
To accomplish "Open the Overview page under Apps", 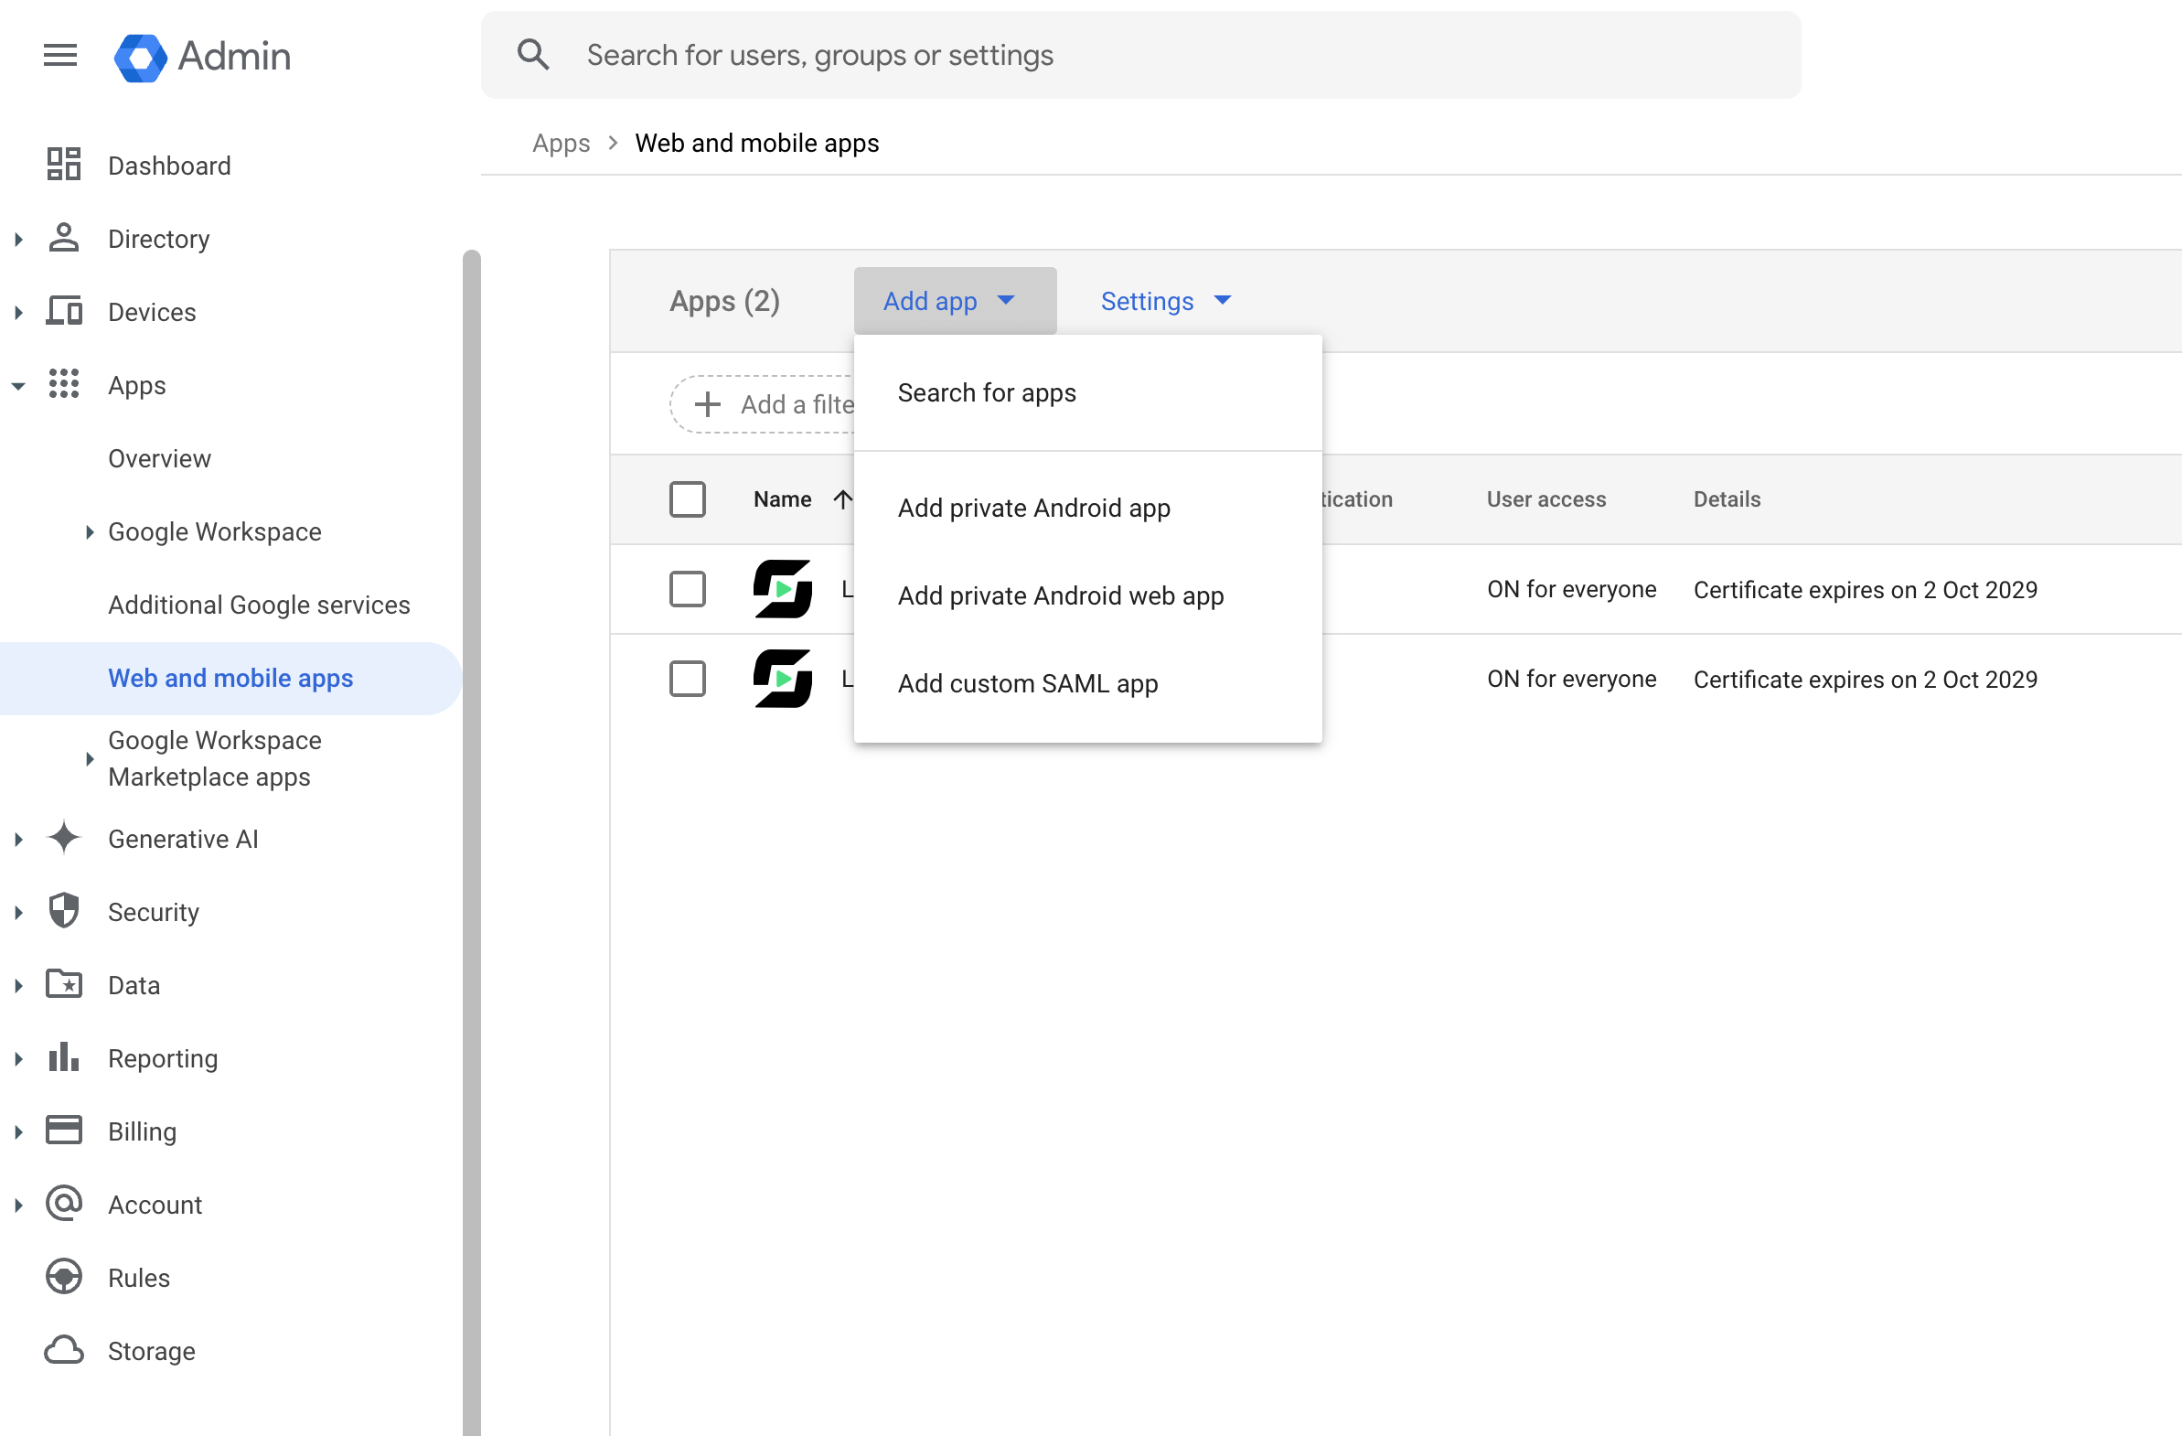I will tap(159, 458).
